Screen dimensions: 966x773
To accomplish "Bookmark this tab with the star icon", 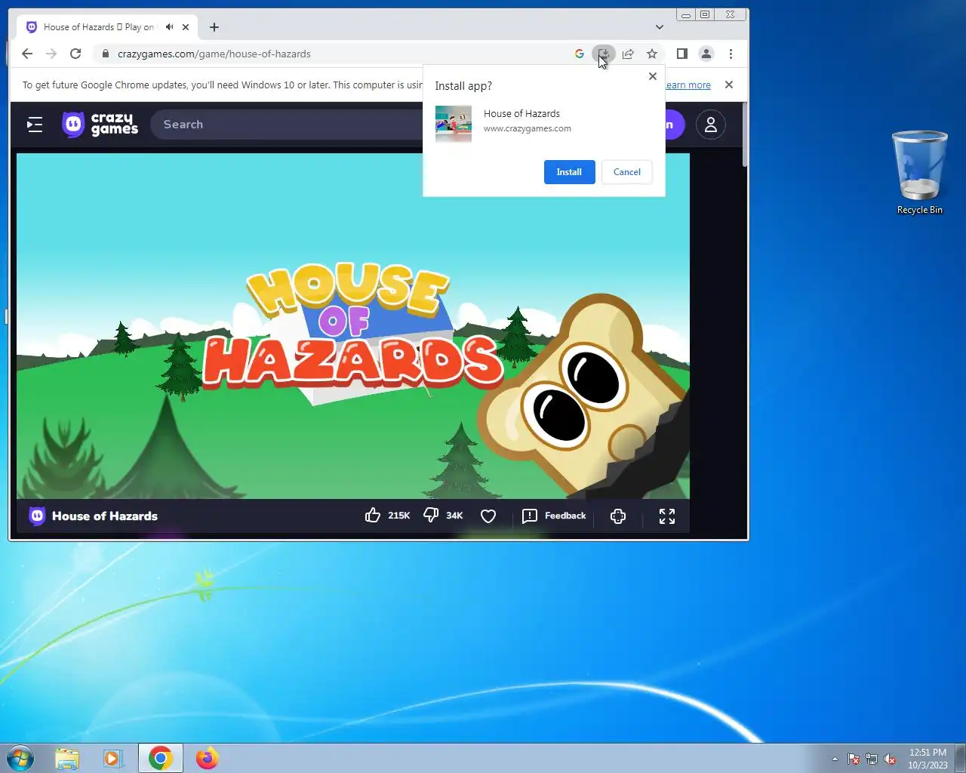I will coord(652,54).
